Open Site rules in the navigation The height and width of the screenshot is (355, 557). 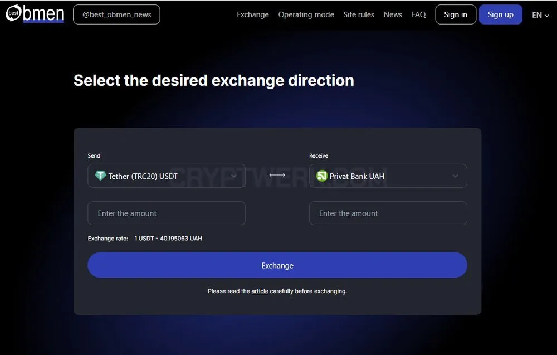coord(358,14)
